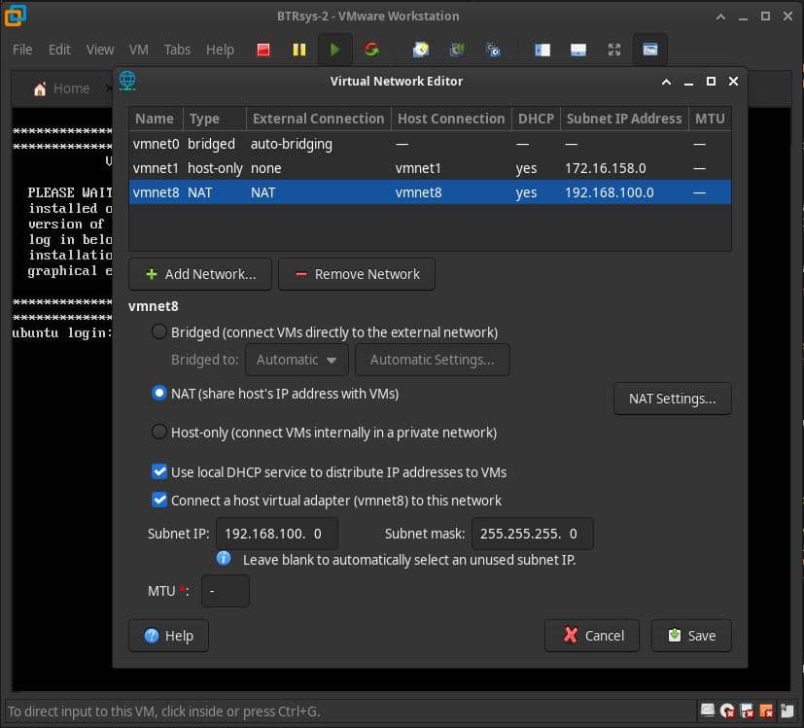Screen dimensions: 804x728
Task: Click the NAT Settings button
Action: [672, 399]
